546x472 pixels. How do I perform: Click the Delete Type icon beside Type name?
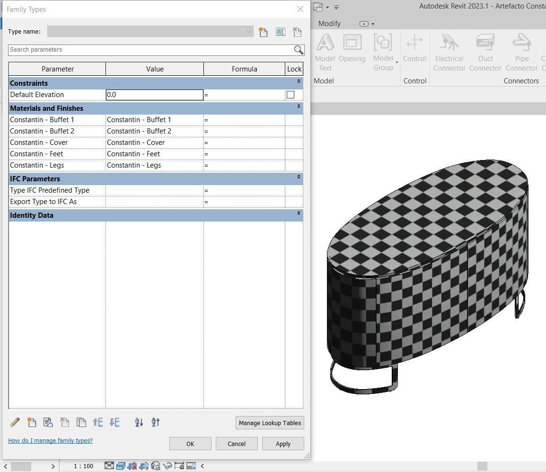coord(297,32)
